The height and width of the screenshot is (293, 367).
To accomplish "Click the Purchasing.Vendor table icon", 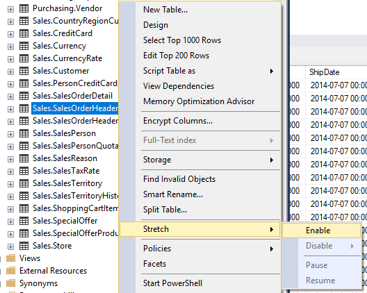I will coord(24,8).
